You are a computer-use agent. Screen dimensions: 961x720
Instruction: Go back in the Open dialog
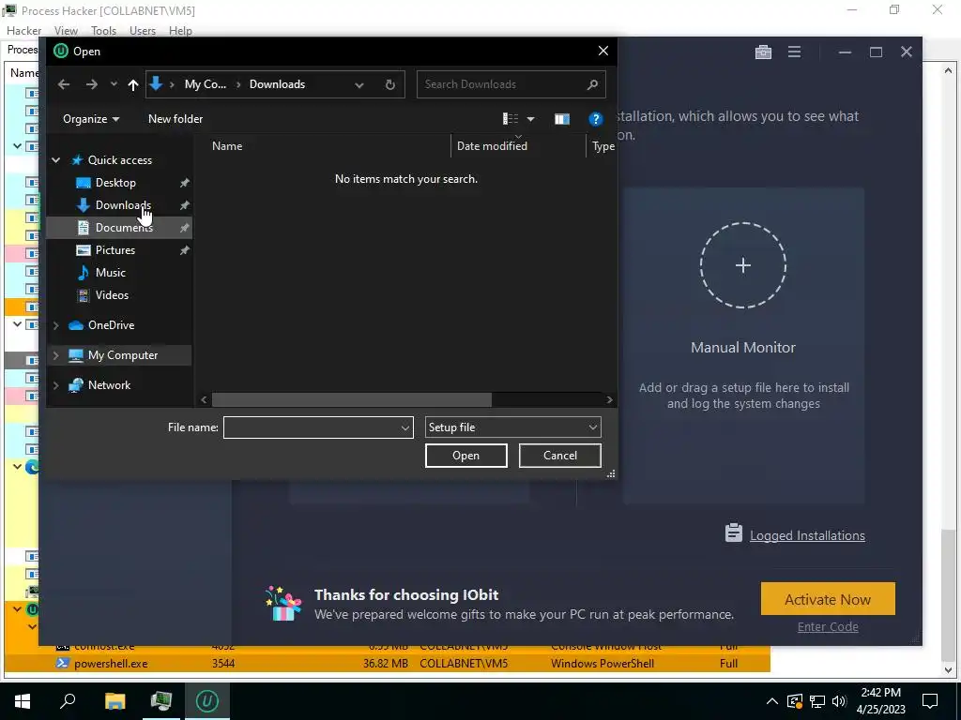(64, 84)
